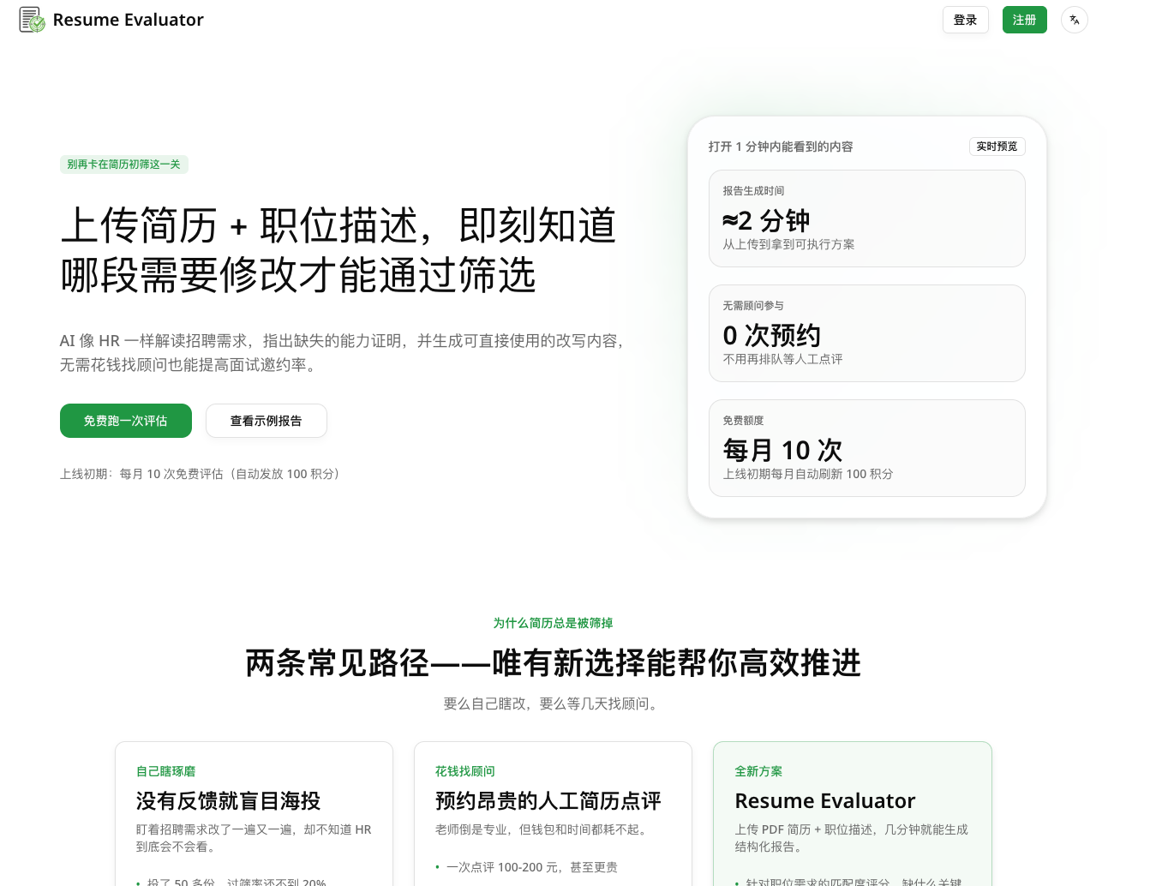Select the 免费额度 每月 10 次 card
The width and height of the screenshot is (1156, 886).
pyautogui.click(x=867, y=448)
